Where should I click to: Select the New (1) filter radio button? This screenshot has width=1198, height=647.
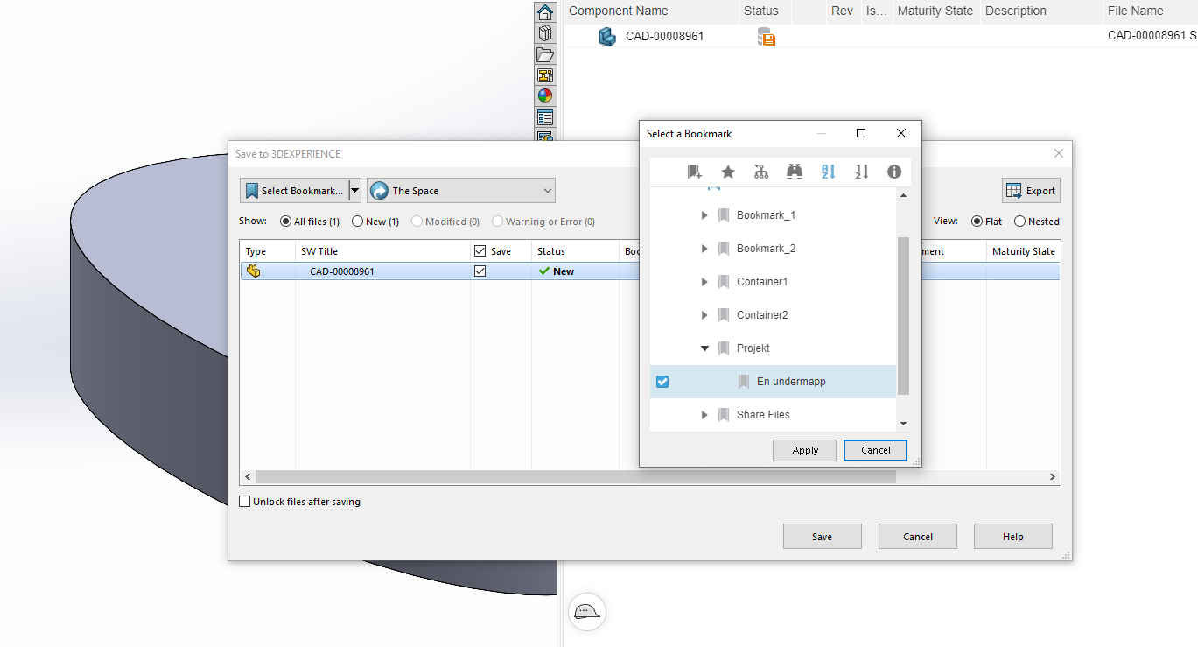[357, 222]
